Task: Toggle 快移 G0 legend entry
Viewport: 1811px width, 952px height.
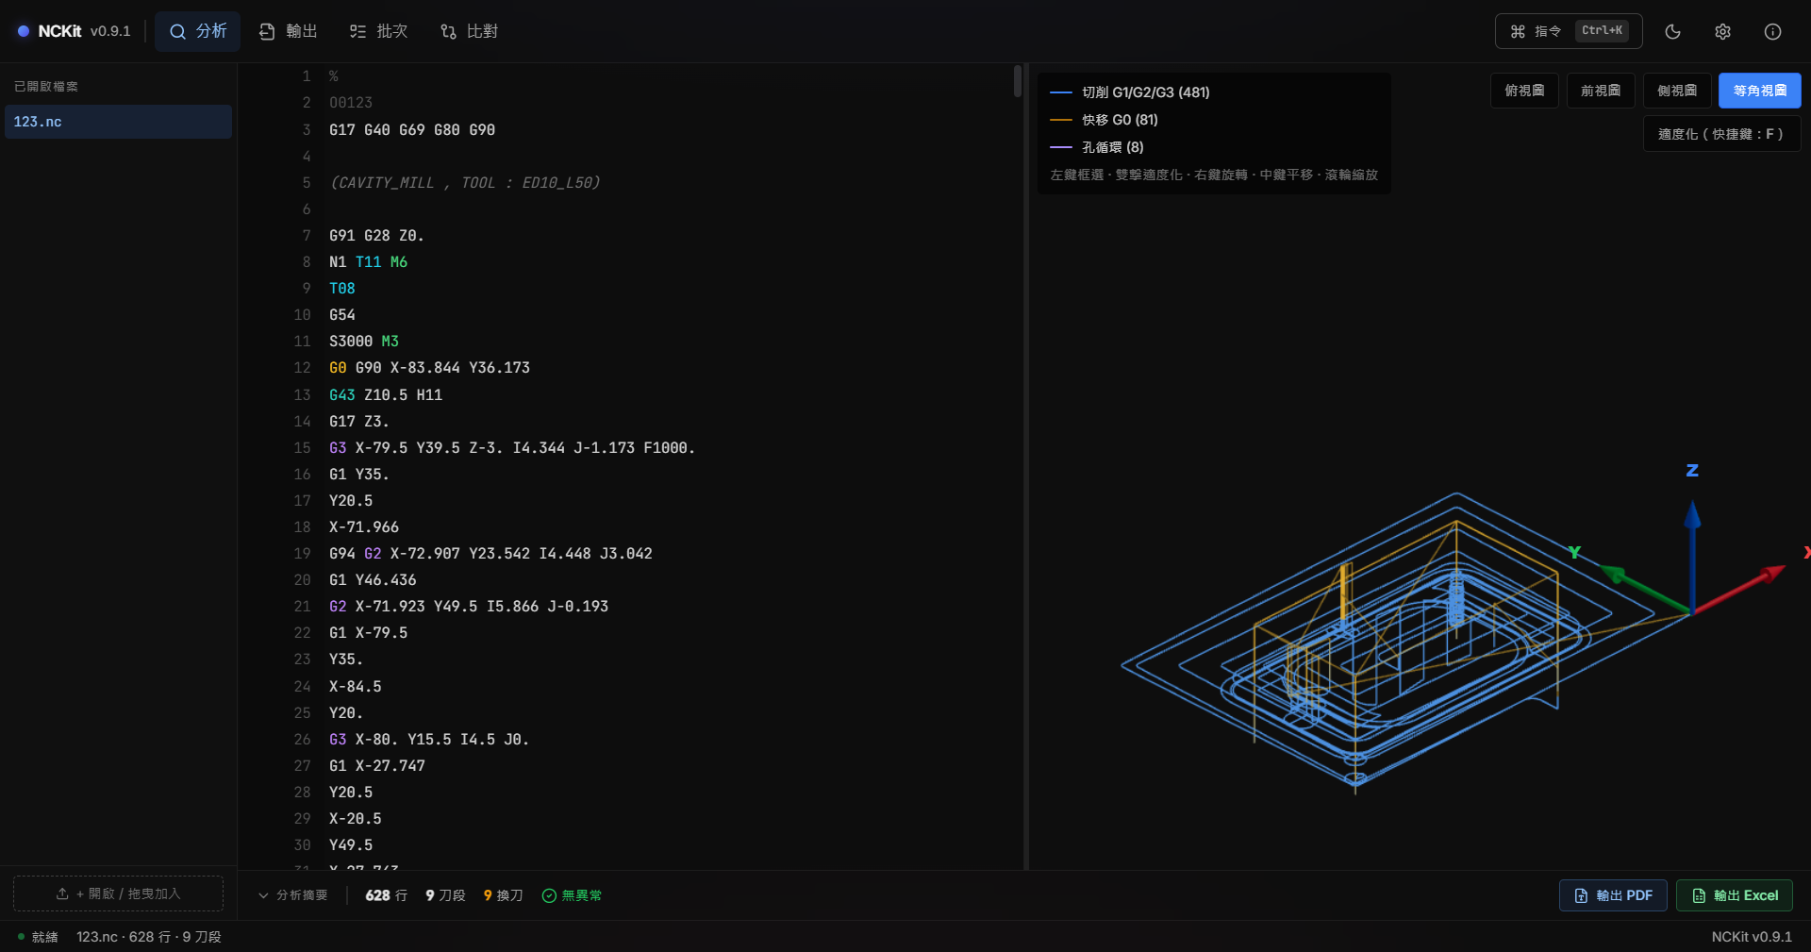Action: pos(1104,120)
